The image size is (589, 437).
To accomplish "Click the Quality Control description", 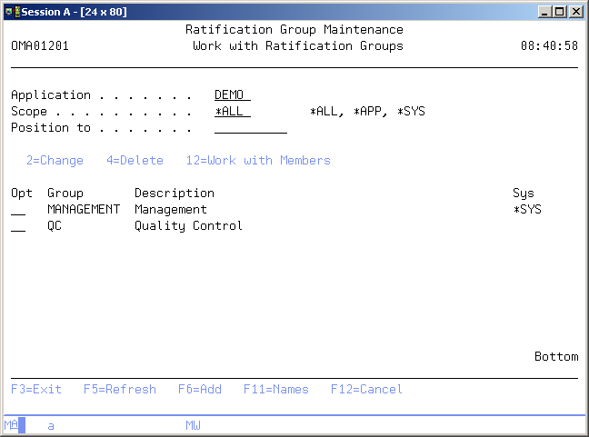I will (188, 226).
